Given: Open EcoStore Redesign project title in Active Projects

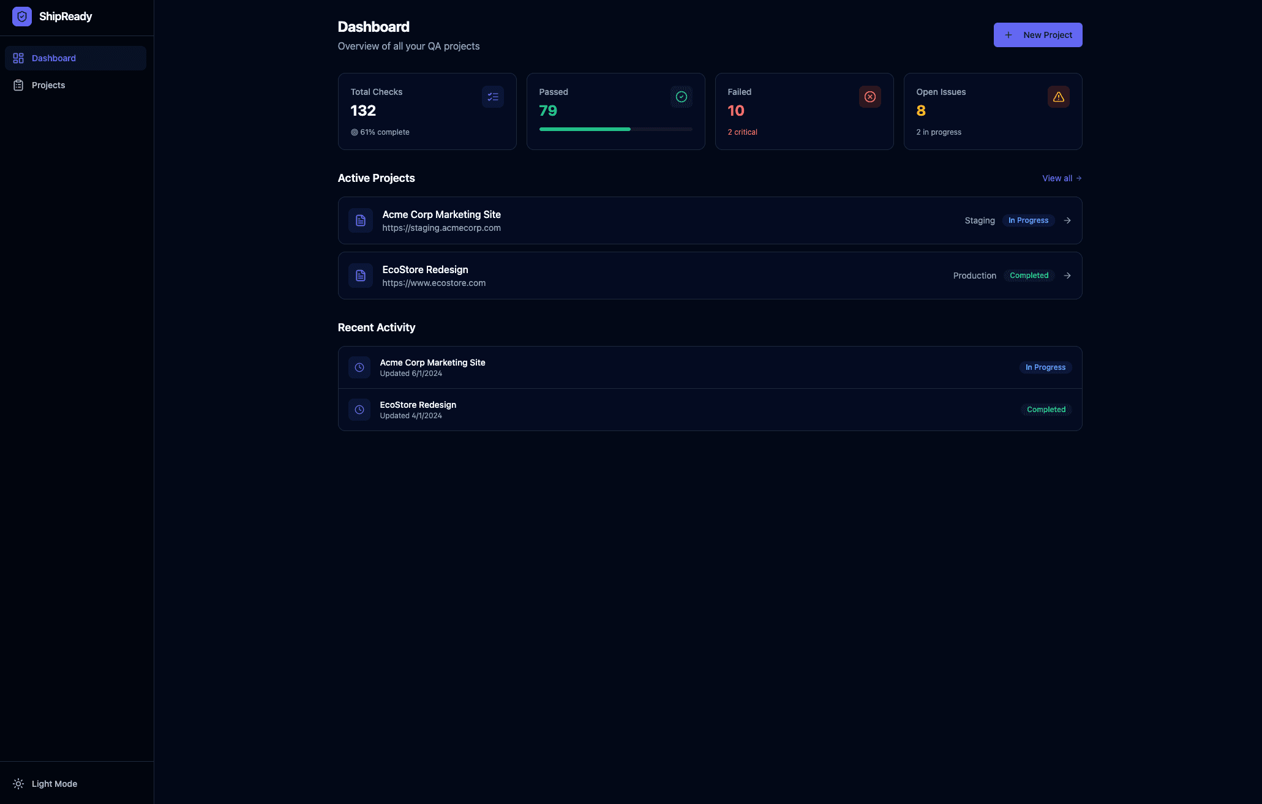Looking at the screenshot, I should click(x=426, y=269).
